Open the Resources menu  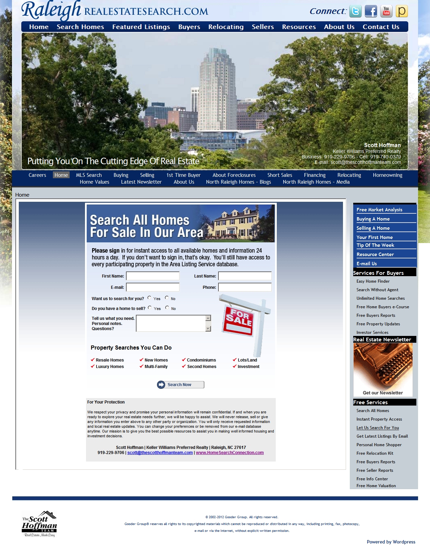coord(299,27)
